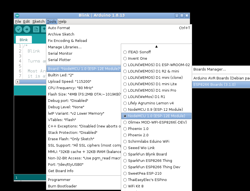Viewport: 250px width, 191px height.
Task: Expand the Programmer submenu
Action: point(84,180)
